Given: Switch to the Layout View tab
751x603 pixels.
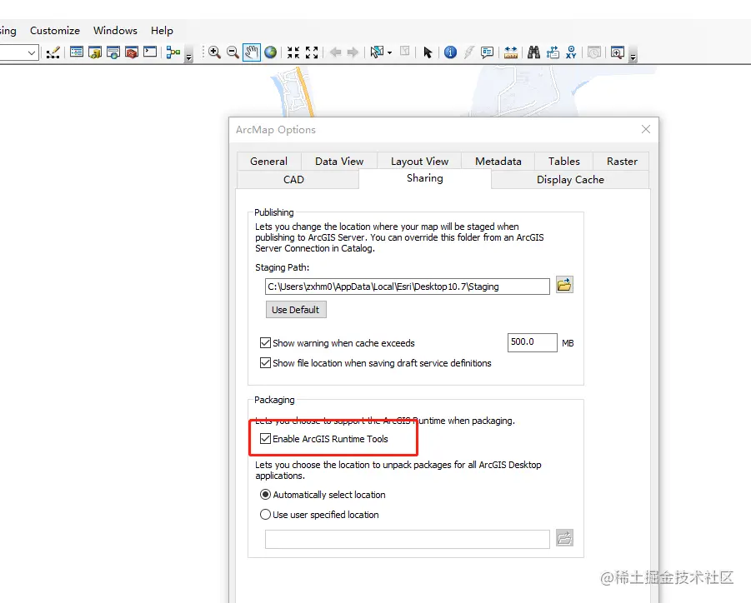Looking at the screenshot, I should point(419,162).
